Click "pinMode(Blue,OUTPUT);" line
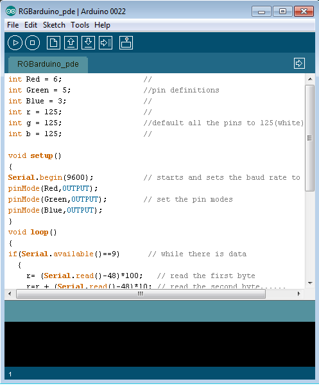Viewport: 319px width, 386px height. pos(55,210)
